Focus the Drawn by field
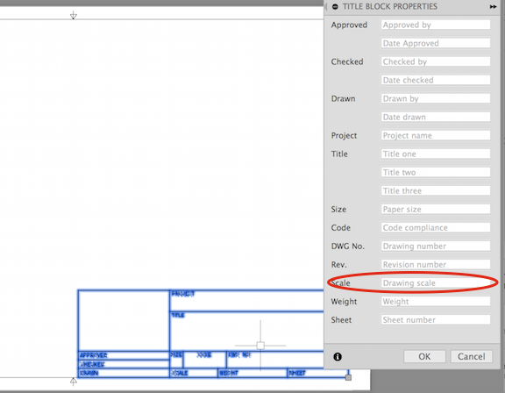Screen dimensions: 505x393 [x=436, y=98]
